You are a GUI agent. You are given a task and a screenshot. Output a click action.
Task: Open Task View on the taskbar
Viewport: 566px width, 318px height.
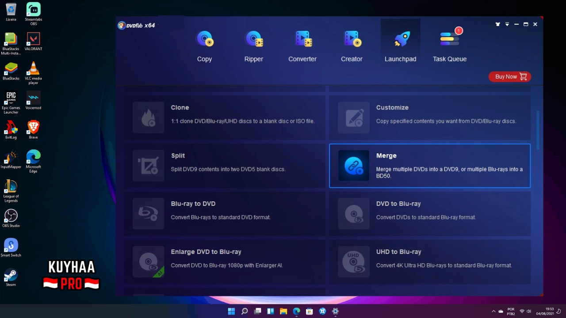pyautogui.click(x=257, y=311)
